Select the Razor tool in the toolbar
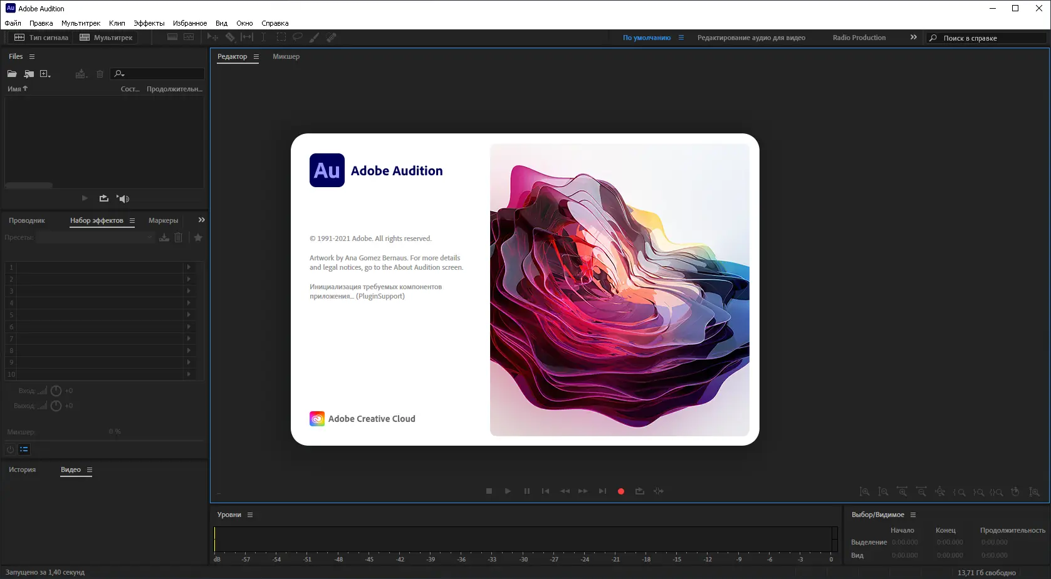Image resolution: width=1051 pixels, height=579 pixels. [230, 38]
